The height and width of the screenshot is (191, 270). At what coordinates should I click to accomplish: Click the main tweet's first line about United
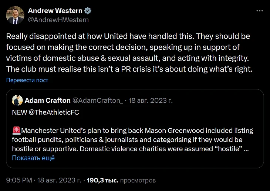pyautogui.click(x=128, y=37)
